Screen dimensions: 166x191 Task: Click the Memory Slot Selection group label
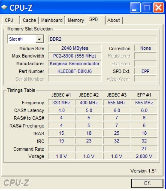[30, 29]
